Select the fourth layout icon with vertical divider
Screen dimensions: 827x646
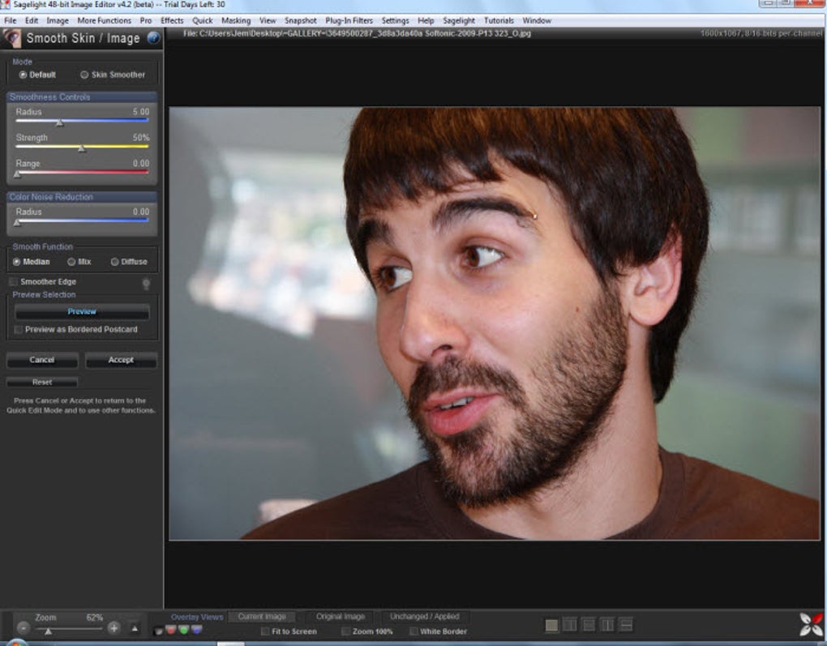(x=607, y=625)
